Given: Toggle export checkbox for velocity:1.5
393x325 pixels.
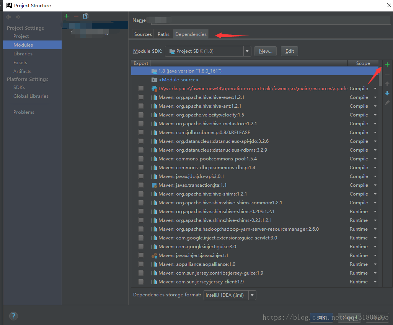Looking at the screenshot, I should [x=141, y=115].
